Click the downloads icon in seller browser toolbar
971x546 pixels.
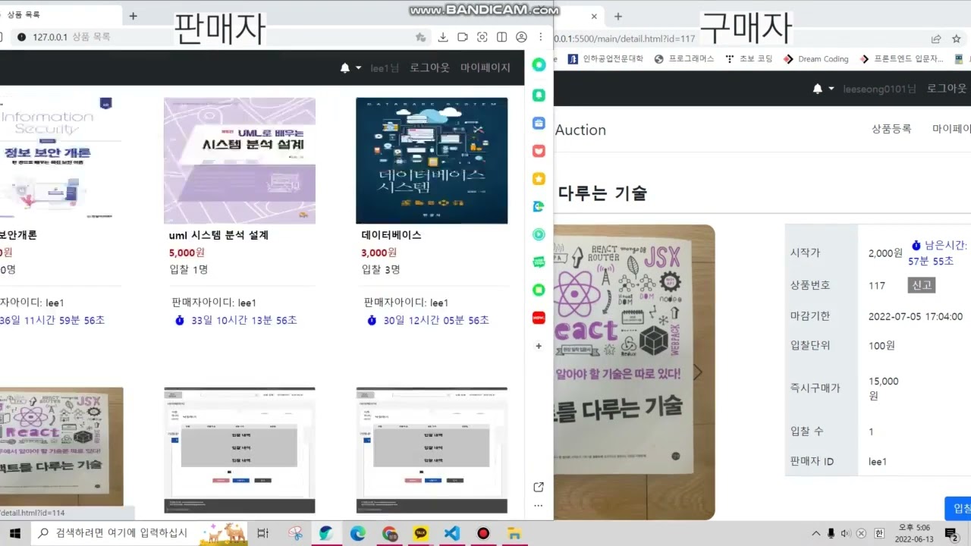(443, 37)
